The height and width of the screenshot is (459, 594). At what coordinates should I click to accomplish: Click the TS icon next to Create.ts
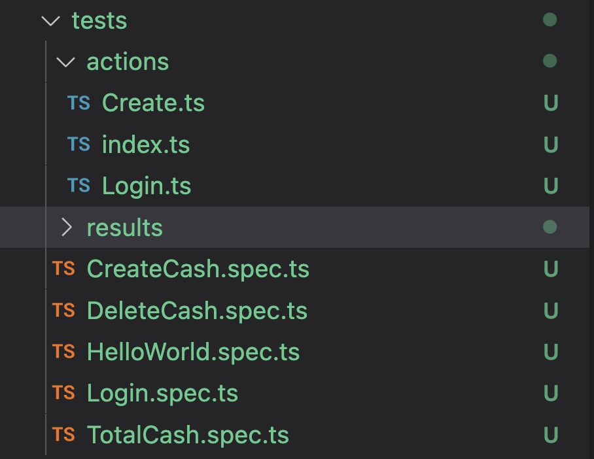(77, 103)
